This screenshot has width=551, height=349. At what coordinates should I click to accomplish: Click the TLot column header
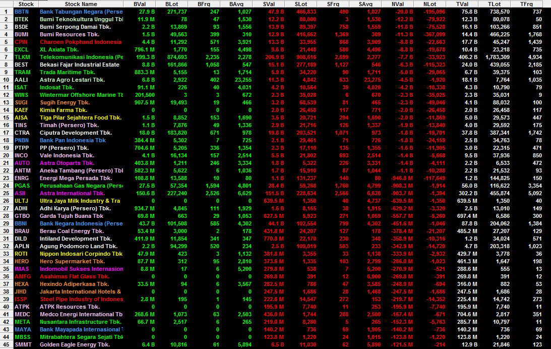tap(495, 4)
